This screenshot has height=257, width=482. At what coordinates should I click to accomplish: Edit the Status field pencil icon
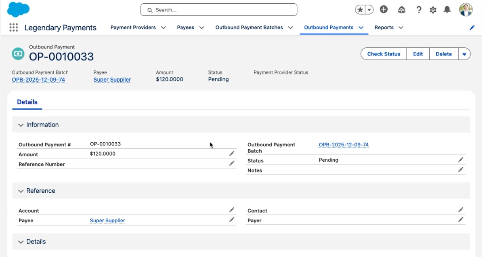(461, 160)
